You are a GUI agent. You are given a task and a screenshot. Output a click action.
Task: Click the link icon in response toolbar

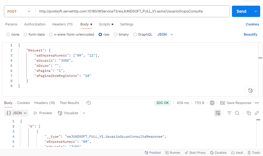[x=257, y=113]
